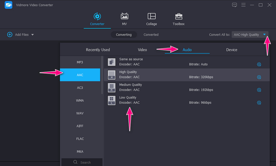
Task: Show the Converted files list
Action: 151,35
